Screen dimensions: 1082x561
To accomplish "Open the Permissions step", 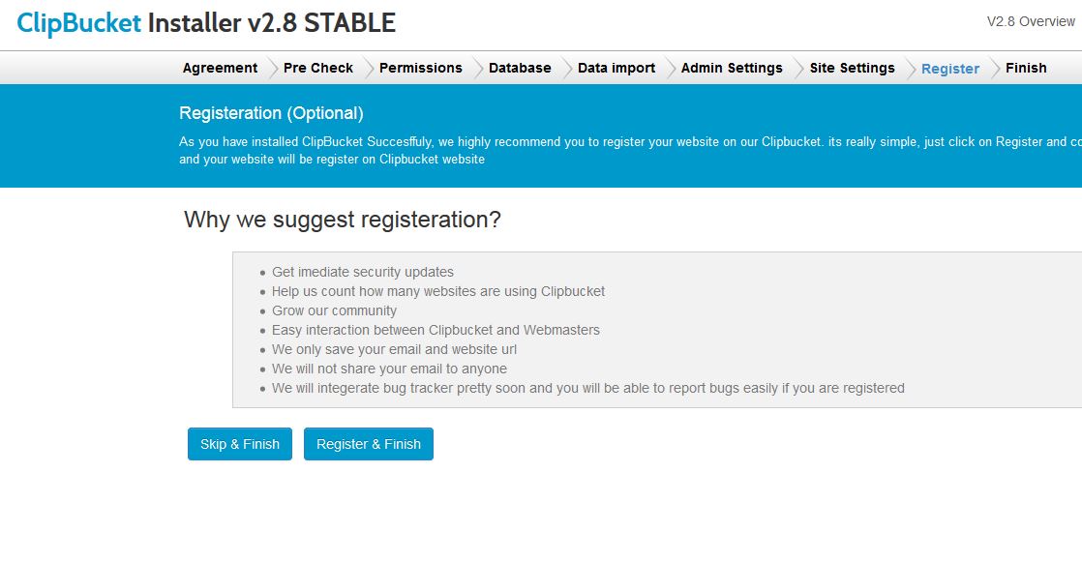I will point(420,68).
